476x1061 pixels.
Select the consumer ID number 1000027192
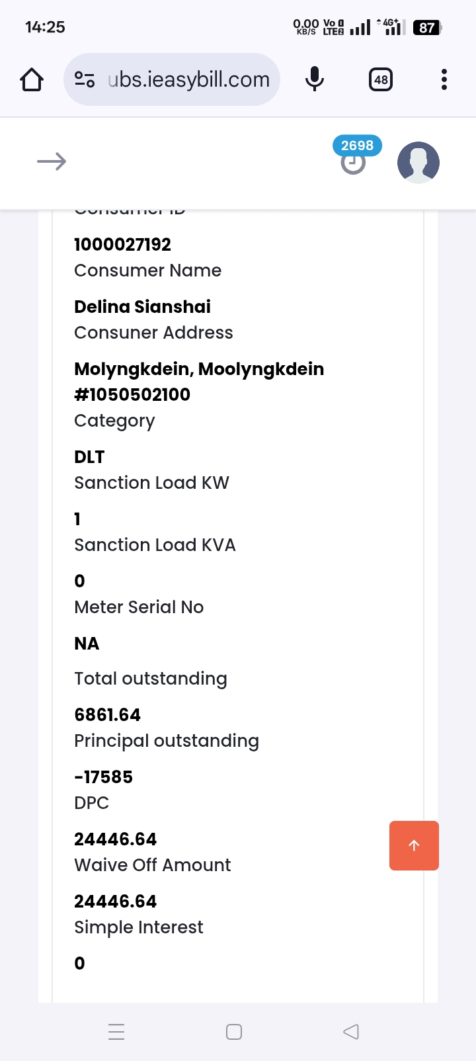[123, 245]
